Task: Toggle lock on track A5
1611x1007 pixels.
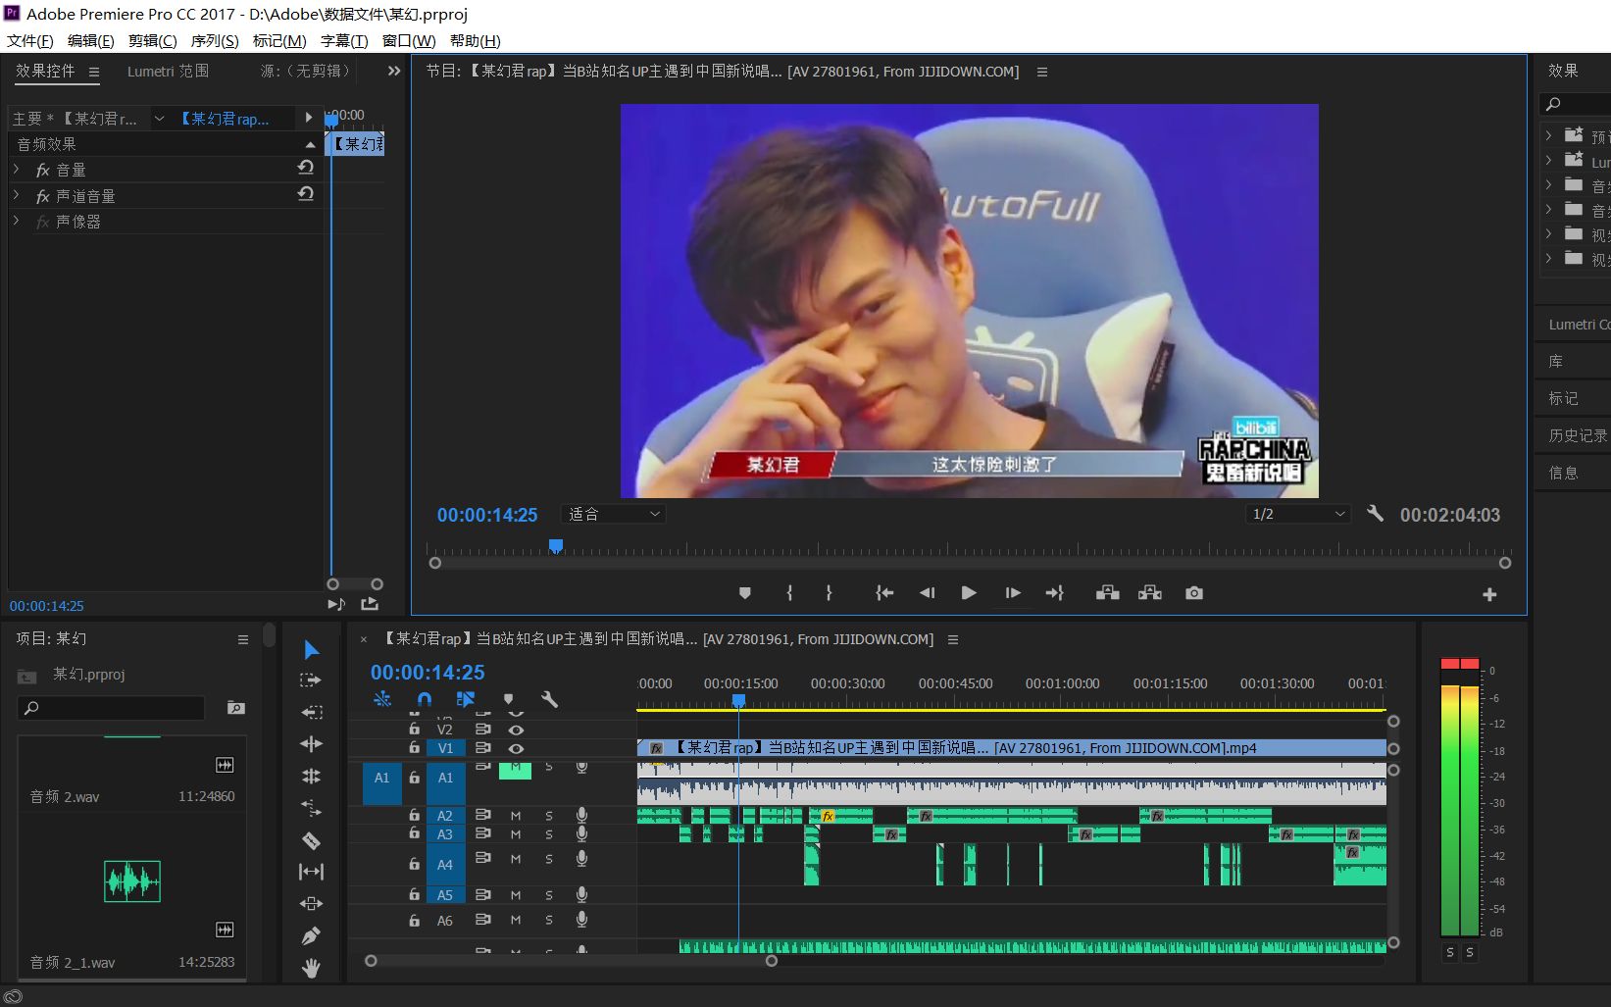Action: pos(415,894)
